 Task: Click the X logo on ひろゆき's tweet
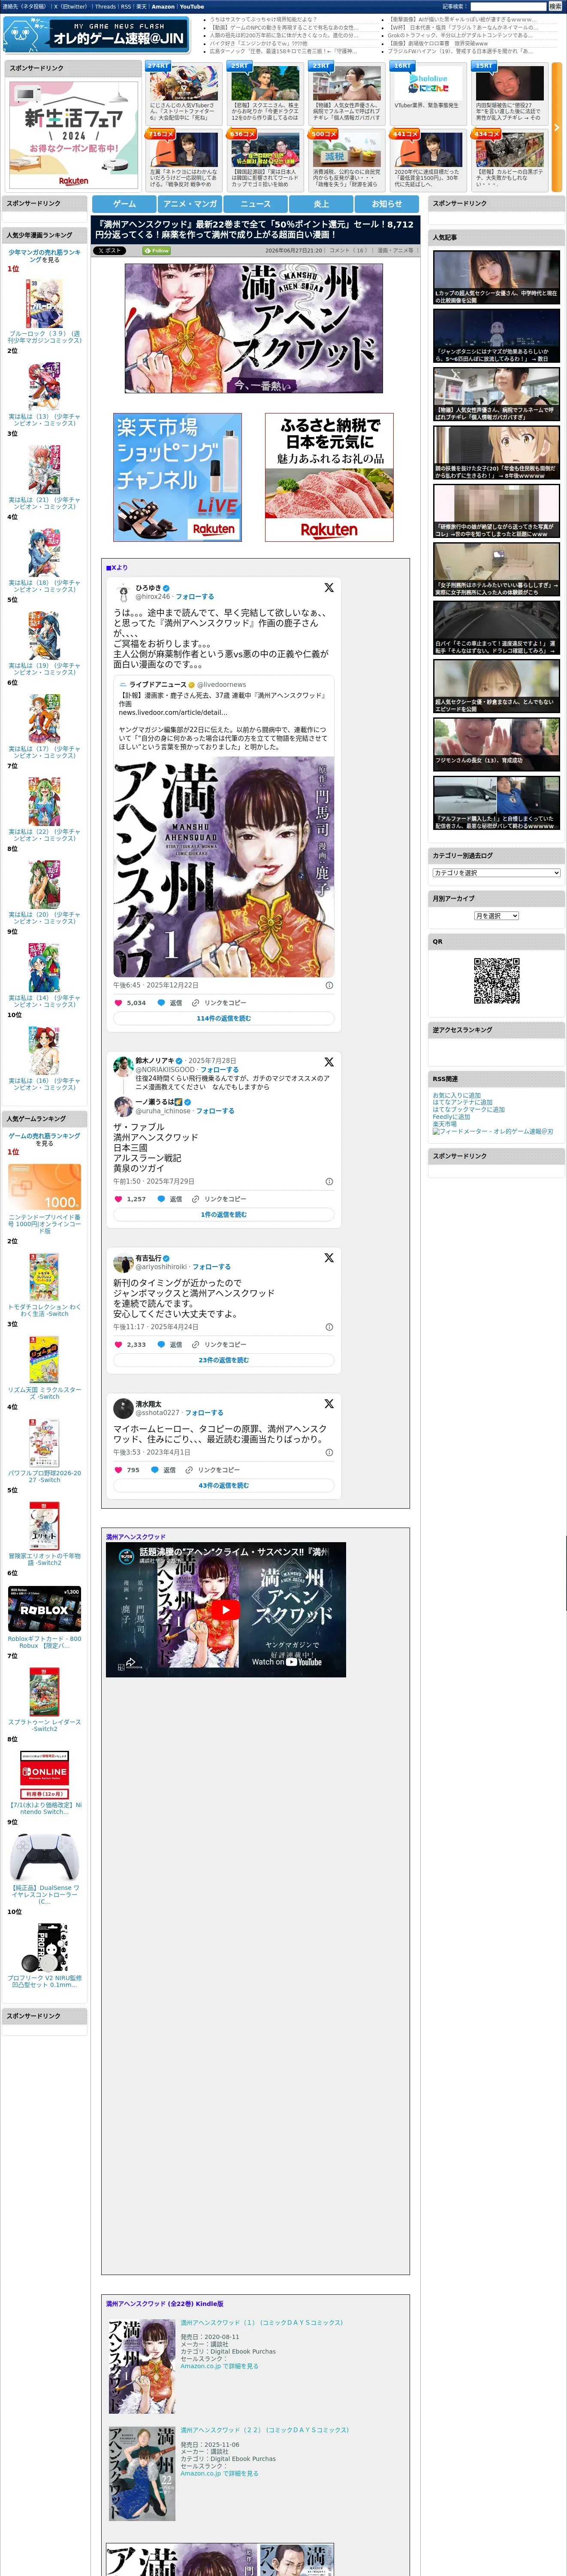point(329,588)
